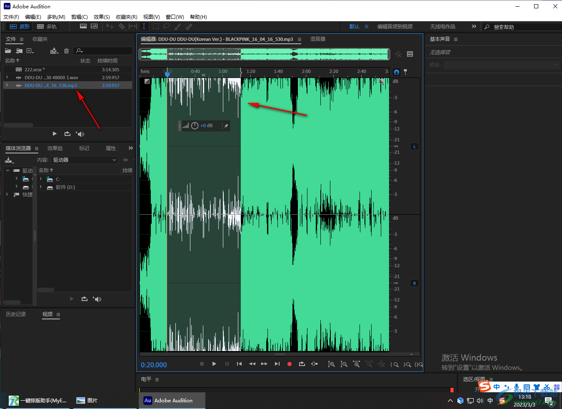Select the Marquee Selection tool
The image size is (562, 409).
pyautogui.click(x=155, y=26)
